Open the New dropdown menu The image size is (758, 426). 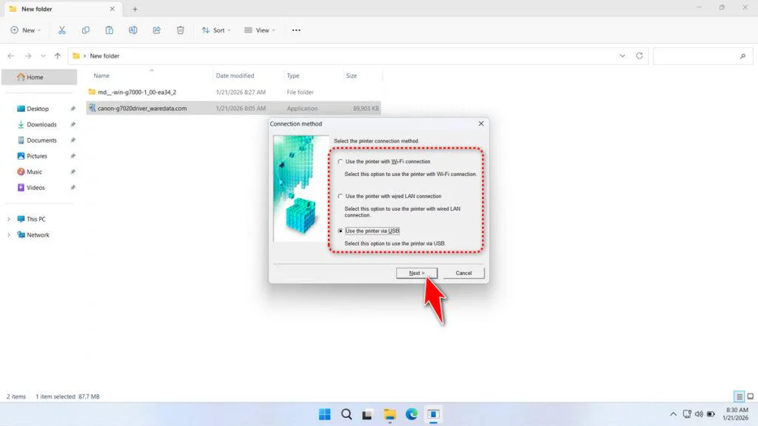point(26,30)
